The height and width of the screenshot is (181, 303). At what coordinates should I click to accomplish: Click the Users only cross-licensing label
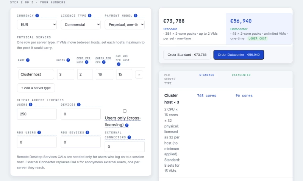tap(123, 121)
